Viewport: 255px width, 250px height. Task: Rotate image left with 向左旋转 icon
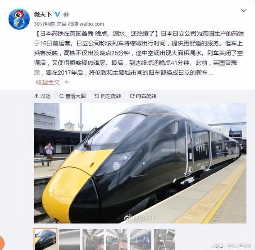click(97, 96)
